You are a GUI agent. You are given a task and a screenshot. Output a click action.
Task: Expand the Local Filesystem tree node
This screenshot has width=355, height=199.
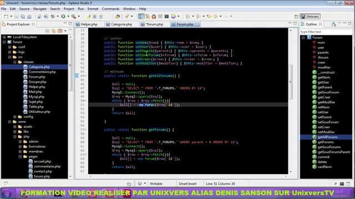pos(4,37)
